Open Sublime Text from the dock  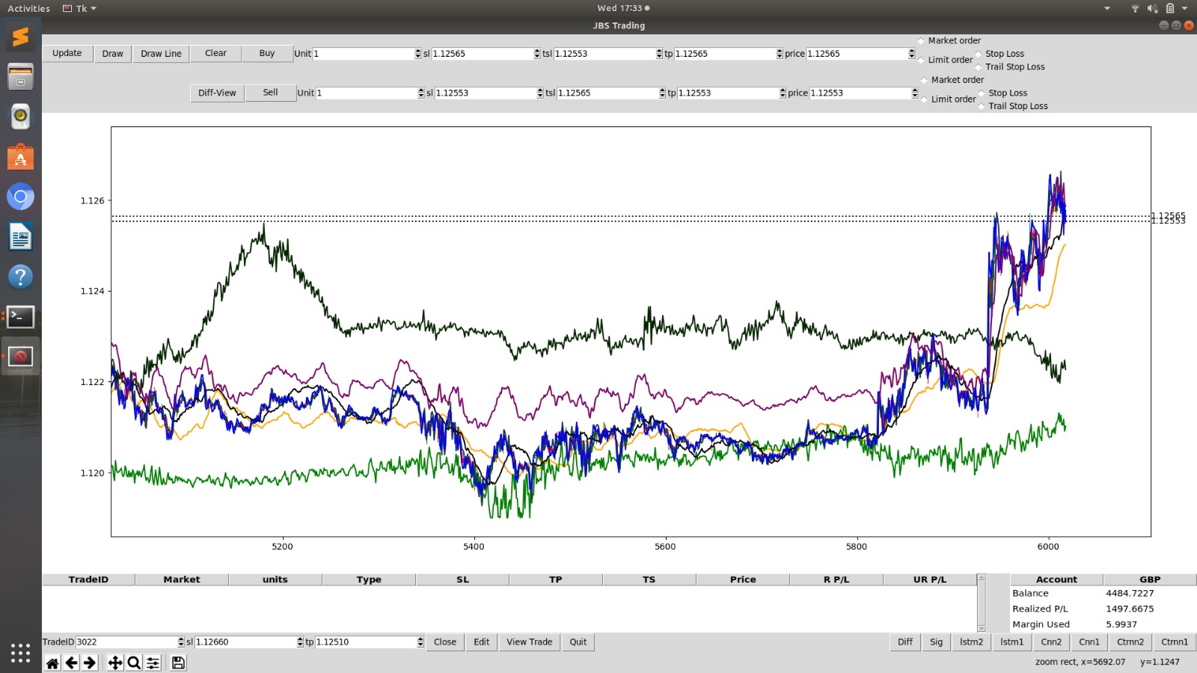[x=20, y=37]
